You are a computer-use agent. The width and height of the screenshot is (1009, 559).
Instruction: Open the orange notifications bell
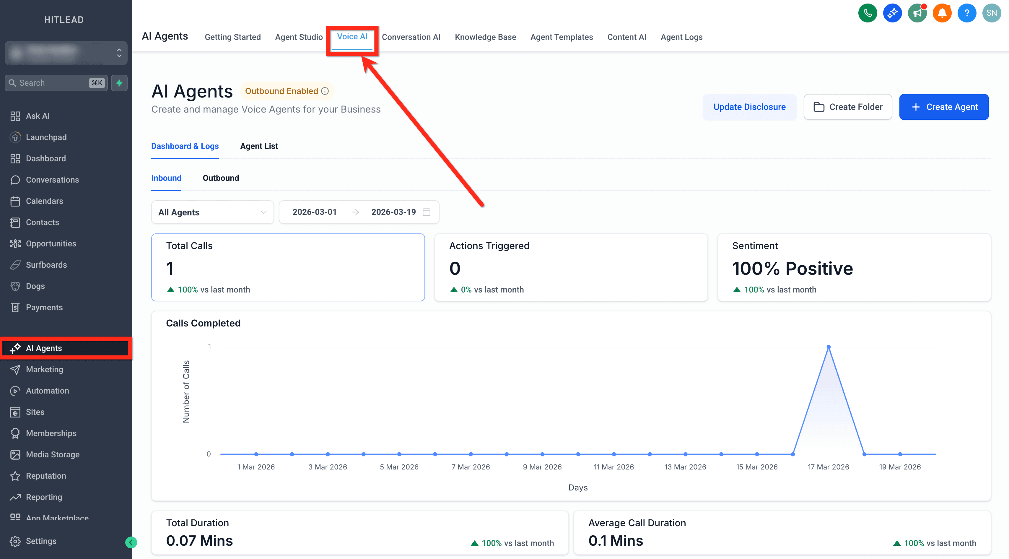(942, 13)
